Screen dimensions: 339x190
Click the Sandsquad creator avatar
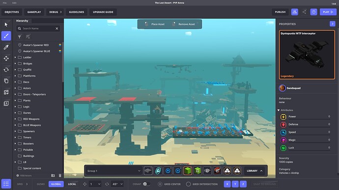282,88
